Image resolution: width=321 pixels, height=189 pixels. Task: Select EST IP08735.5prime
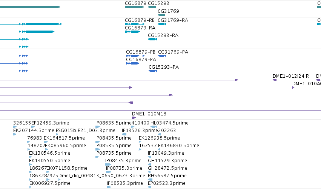(97, 157)
